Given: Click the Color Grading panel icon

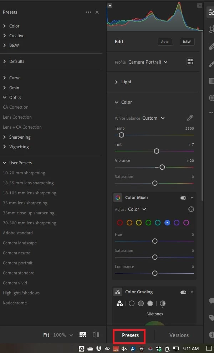Looking at the screenshot, I should pos(118,292).
